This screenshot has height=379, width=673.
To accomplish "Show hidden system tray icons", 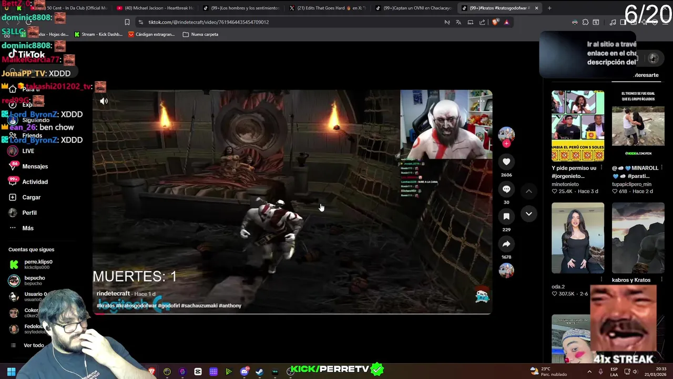I will [x=590, y=372].
